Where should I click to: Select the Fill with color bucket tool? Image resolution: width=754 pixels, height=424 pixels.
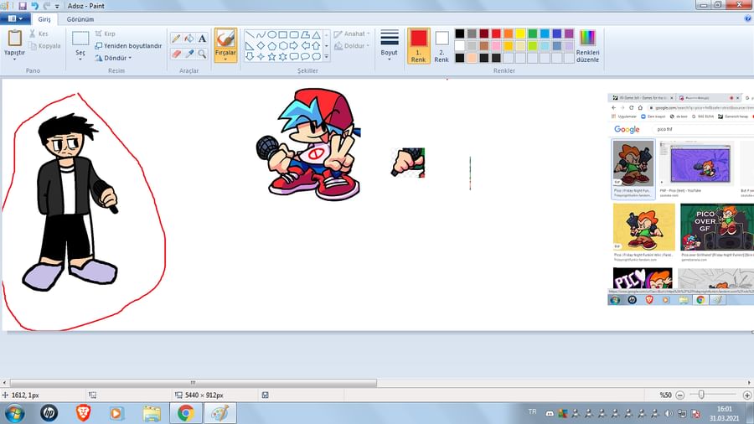189,39
